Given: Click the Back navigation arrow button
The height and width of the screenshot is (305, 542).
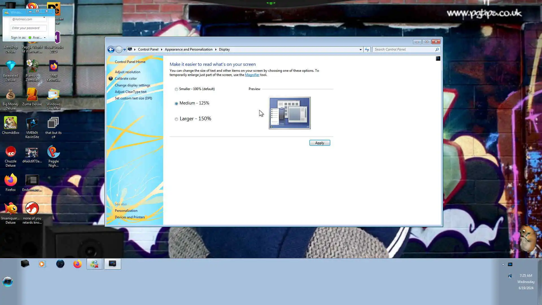Looking at the screenshot, I should tap(111, 50).
